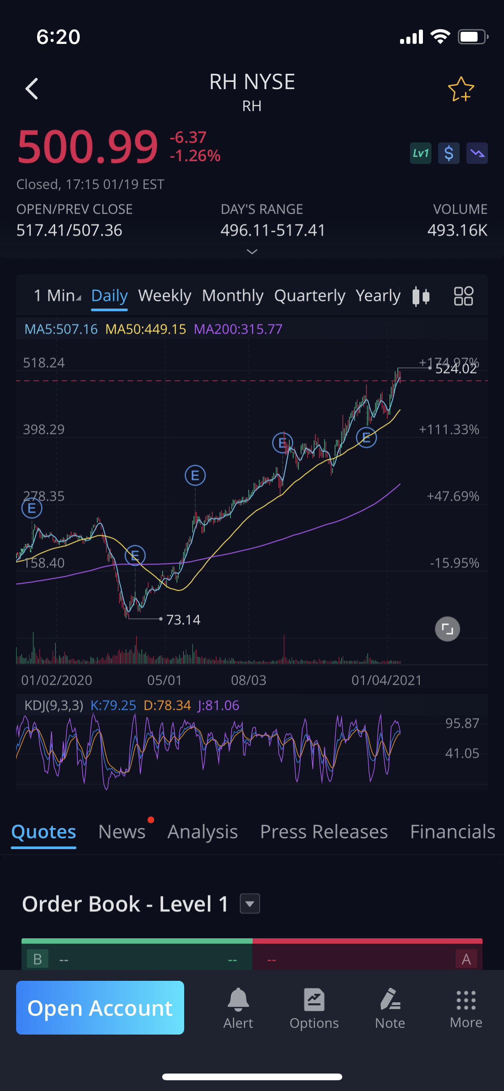
Task: Open the More menu
Action: (x=466, y=1008)
